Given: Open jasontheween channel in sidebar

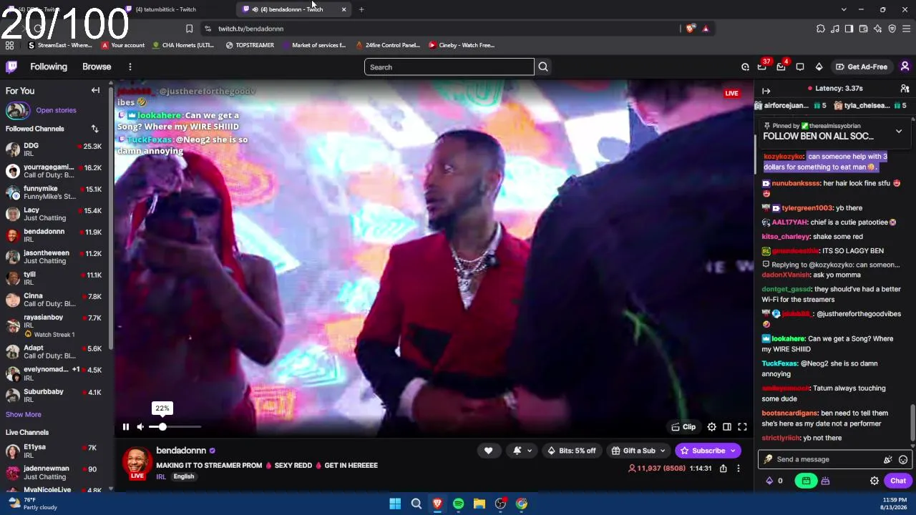Looking at the screenshot, I should pyautogui.click(x=54, y=257).
